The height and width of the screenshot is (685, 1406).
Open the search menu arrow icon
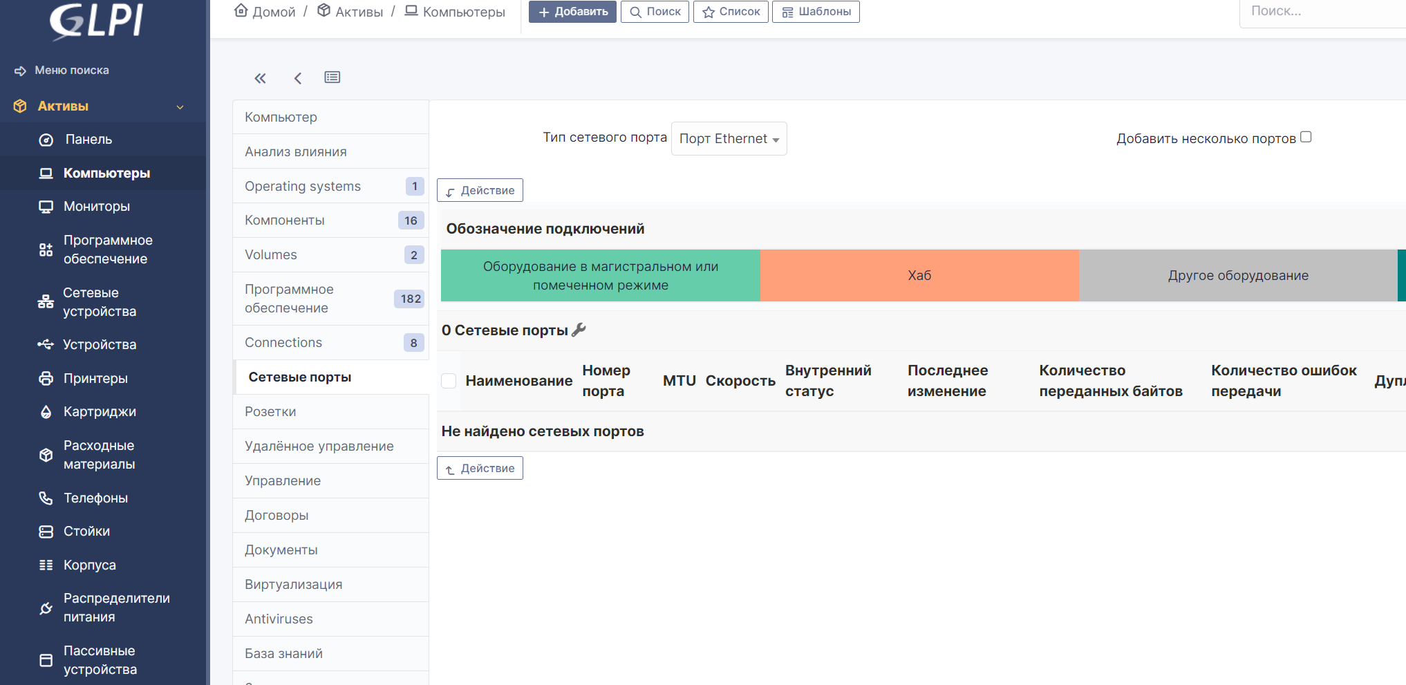(x=20, y=71)
